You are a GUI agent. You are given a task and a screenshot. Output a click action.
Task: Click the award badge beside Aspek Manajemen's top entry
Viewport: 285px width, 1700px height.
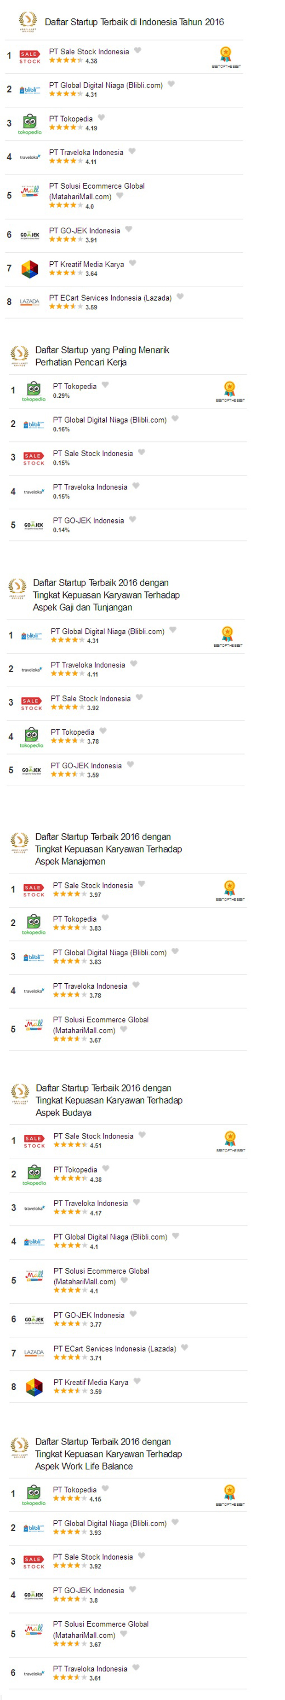(229, 889)
